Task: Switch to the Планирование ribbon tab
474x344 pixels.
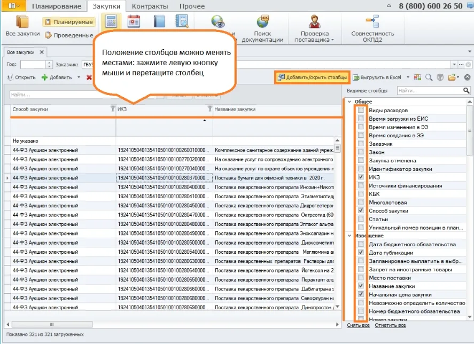Action: coord(57,6)
